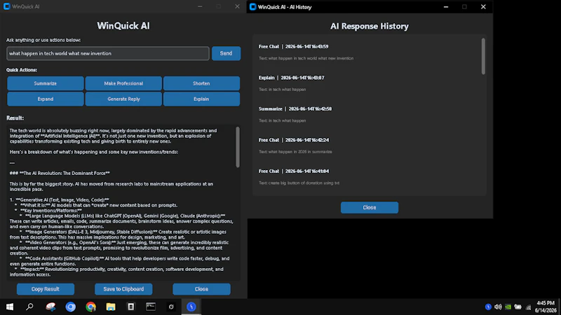The width and height of the screenshot is (561, 315).
Task: Close the AI History window with X
Action: 483,7
